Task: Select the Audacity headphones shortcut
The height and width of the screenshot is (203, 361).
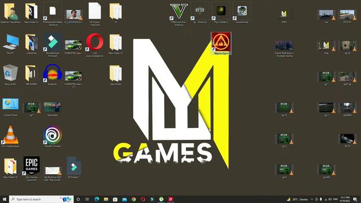Action: pyautogui.click(x=52, y=75)
